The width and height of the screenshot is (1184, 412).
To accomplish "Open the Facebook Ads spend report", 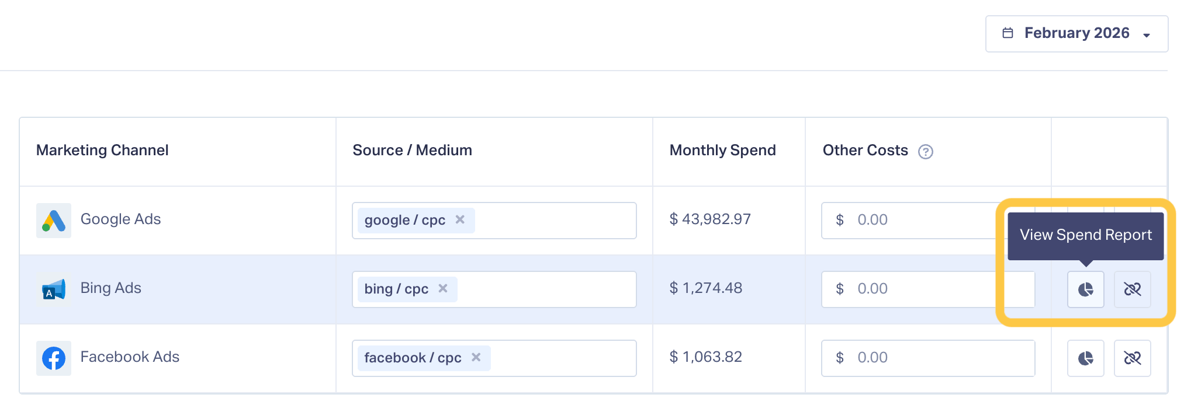I will [x=1085, y=358].
